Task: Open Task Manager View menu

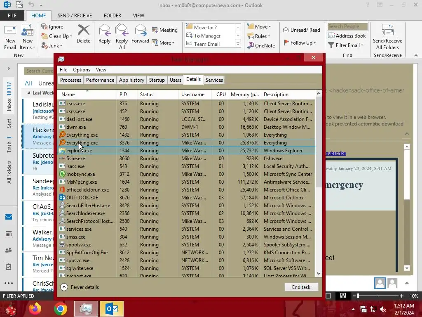Action: tap(101, 69)
